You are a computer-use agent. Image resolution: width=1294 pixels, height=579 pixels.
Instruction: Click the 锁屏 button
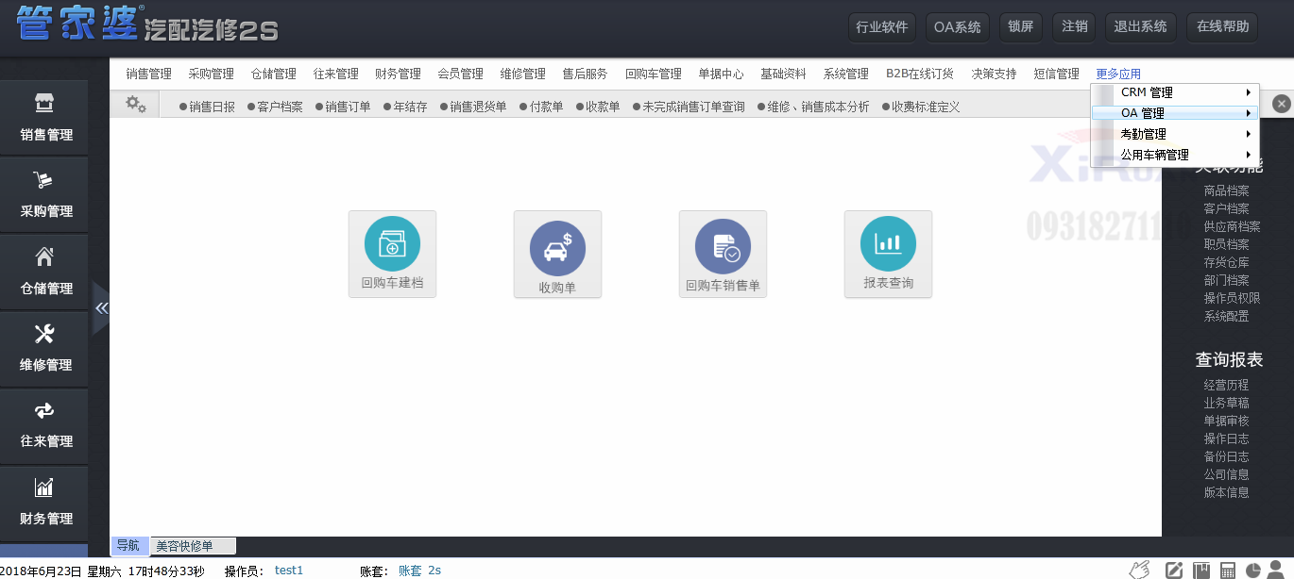tap(1020, 26)
